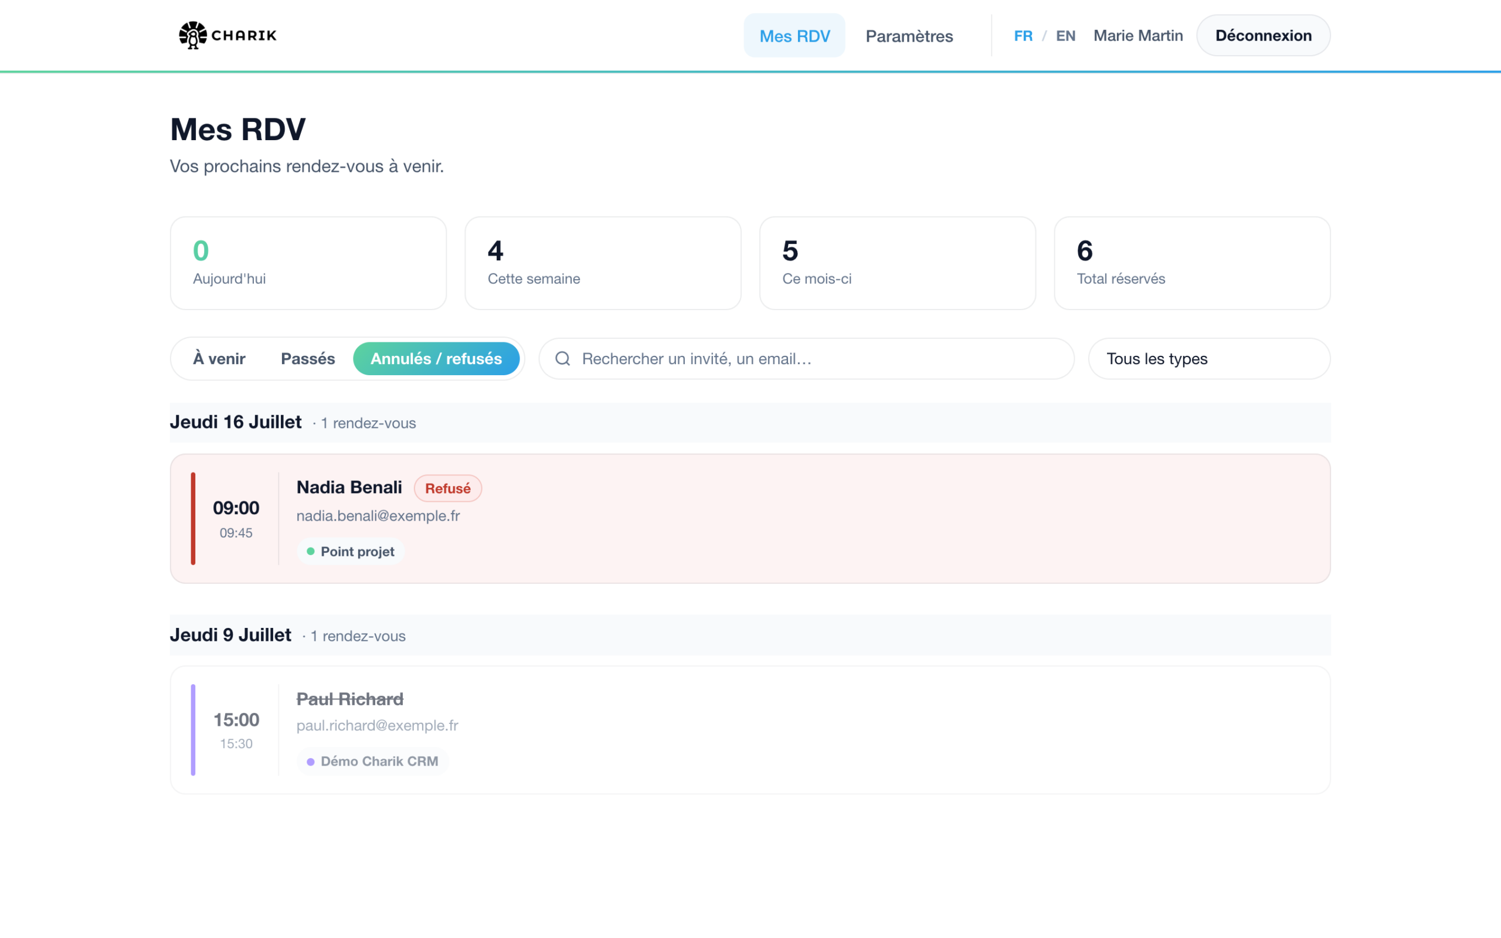
Task: Open the Mes RDV nav tab
Action: tap(794, 36)
